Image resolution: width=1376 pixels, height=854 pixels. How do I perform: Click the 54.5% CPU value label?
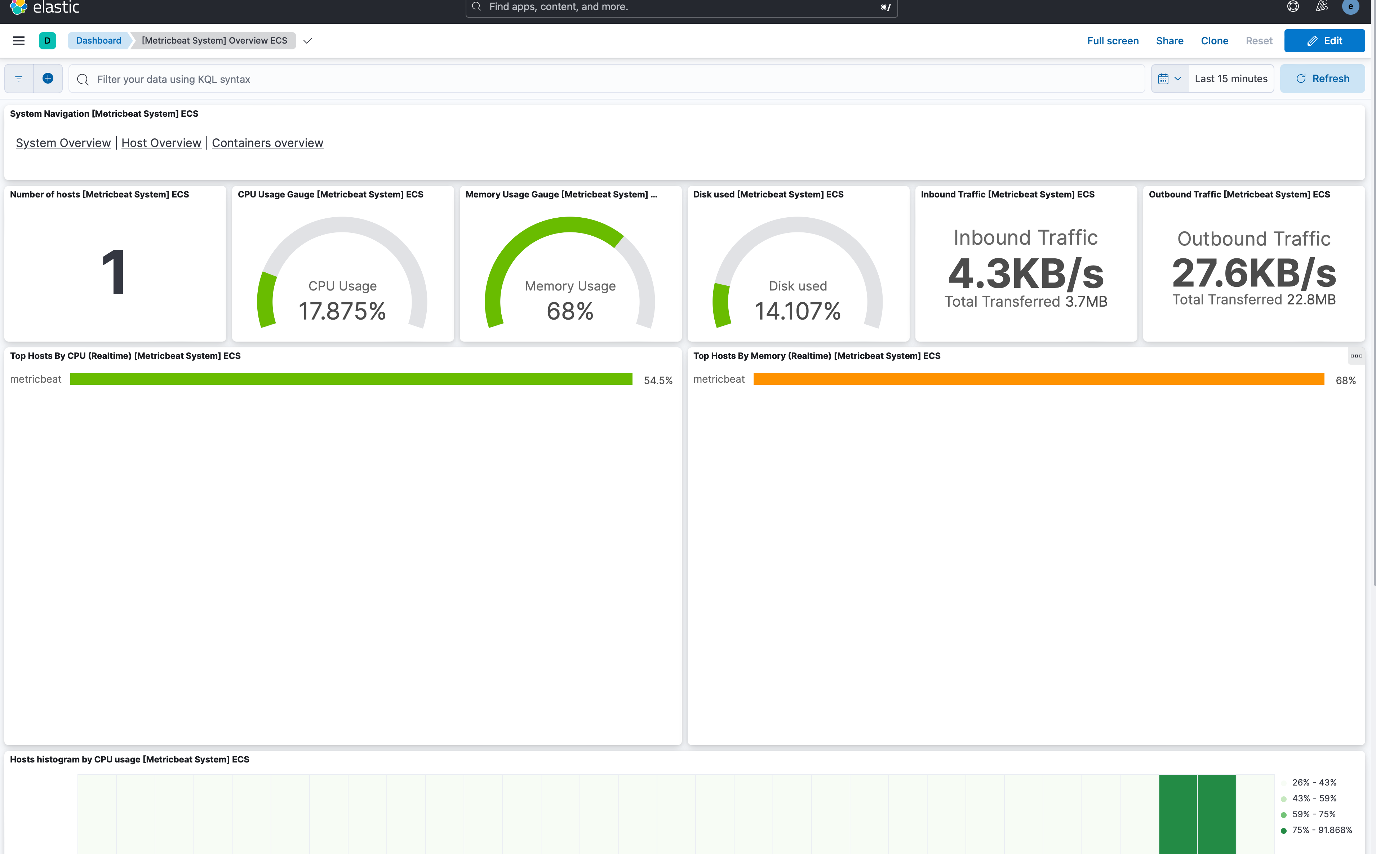[658, 381]
